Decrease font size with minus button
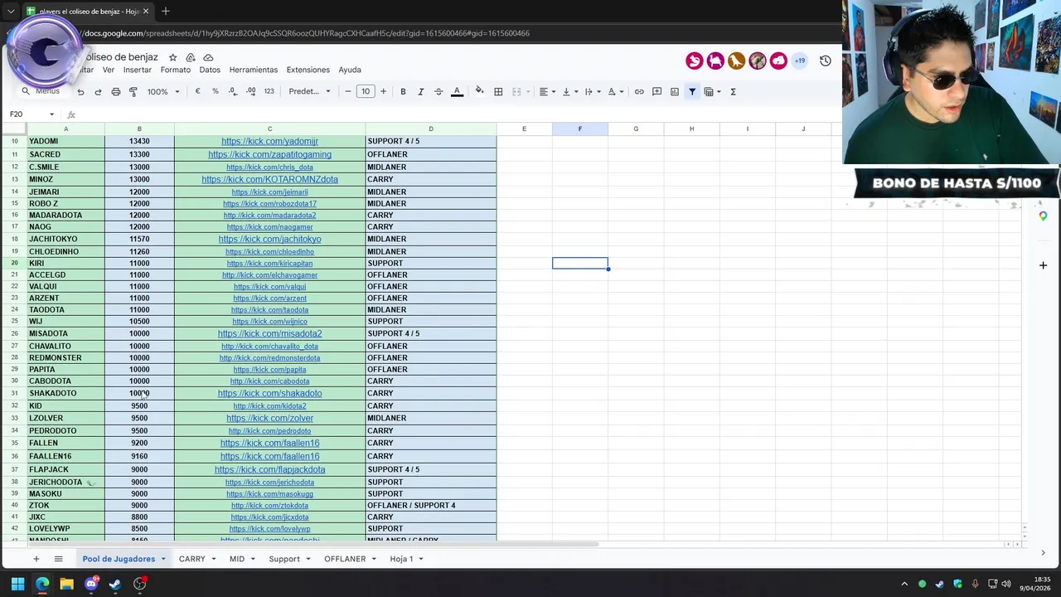The width and height of the screenshot is (1061, 597). point(347,91)
